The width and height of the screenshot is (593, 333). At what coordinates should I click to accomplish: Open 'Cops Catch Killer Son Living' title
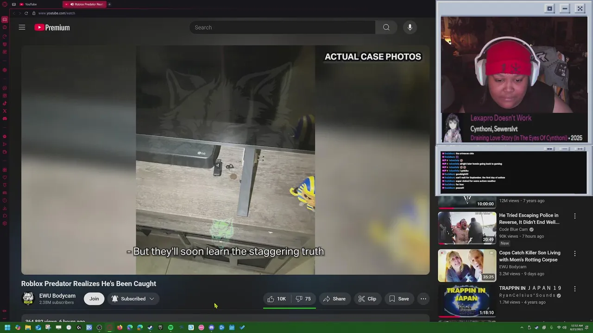tap(530, 256)
